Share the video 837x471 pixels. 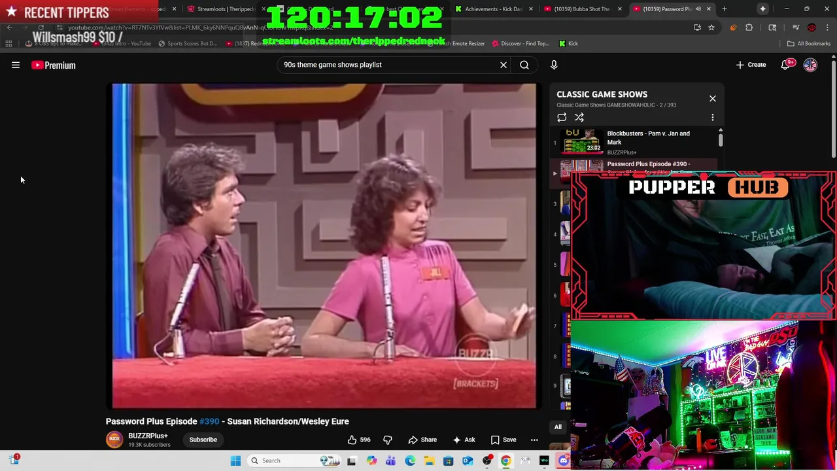coord(422,440)
